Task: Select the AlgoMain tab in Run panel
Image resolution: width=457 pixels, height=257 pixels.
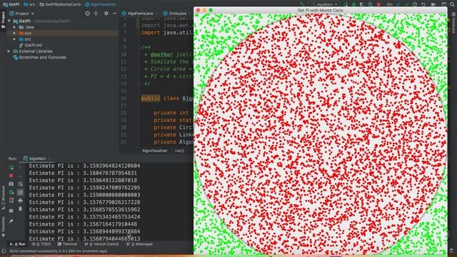Action: click(x=37, y=158)
